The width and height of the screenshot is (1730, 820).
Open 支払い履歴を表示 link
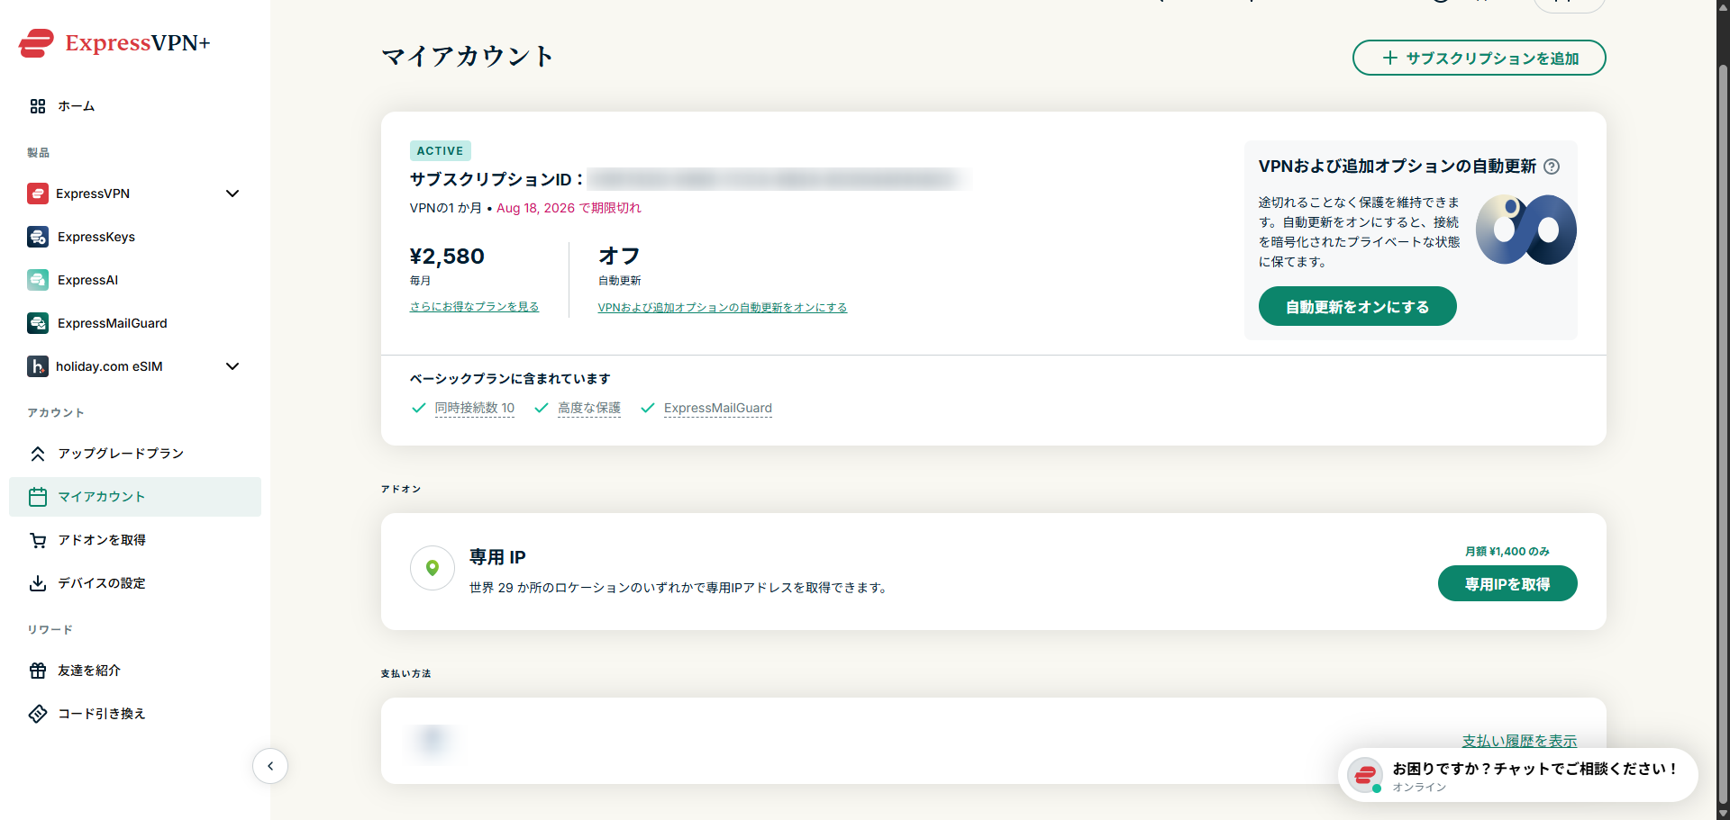(x=1519, y=741)
